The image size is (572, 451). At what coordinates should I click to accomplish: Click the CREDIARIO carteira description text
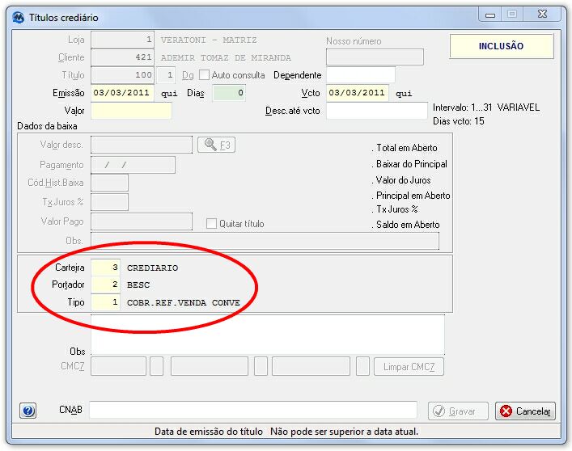tap(152, 268)
